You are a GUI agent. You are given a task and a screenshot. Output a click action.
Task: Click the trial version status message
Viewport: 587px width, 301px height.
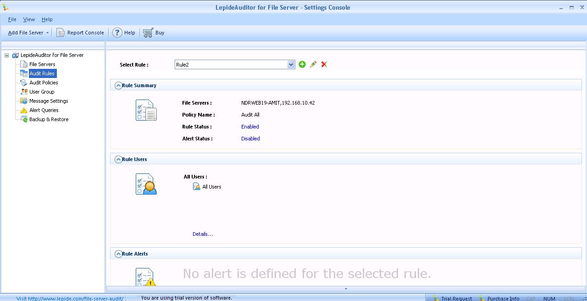point(187,298)
